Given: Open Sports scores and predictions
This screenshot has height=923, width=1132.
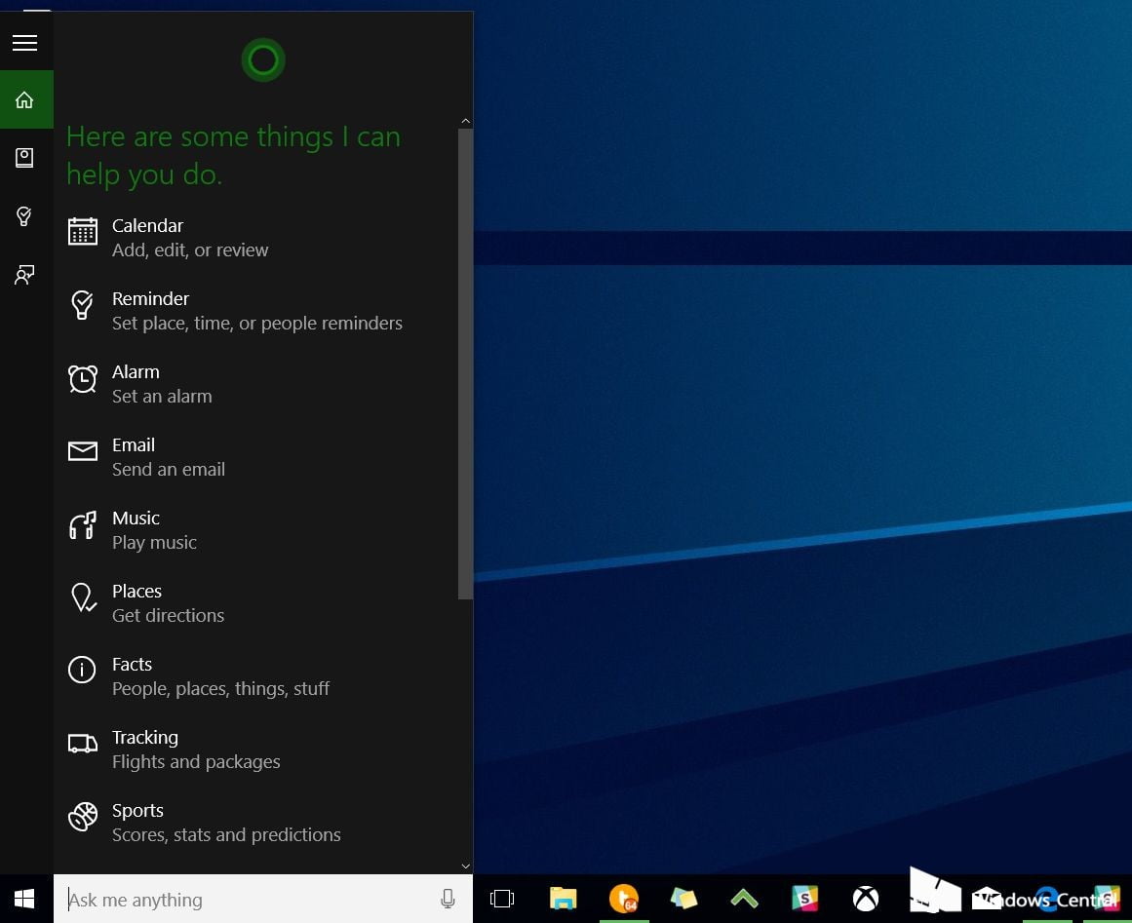Looking at the screenshot, I should 225,823.
